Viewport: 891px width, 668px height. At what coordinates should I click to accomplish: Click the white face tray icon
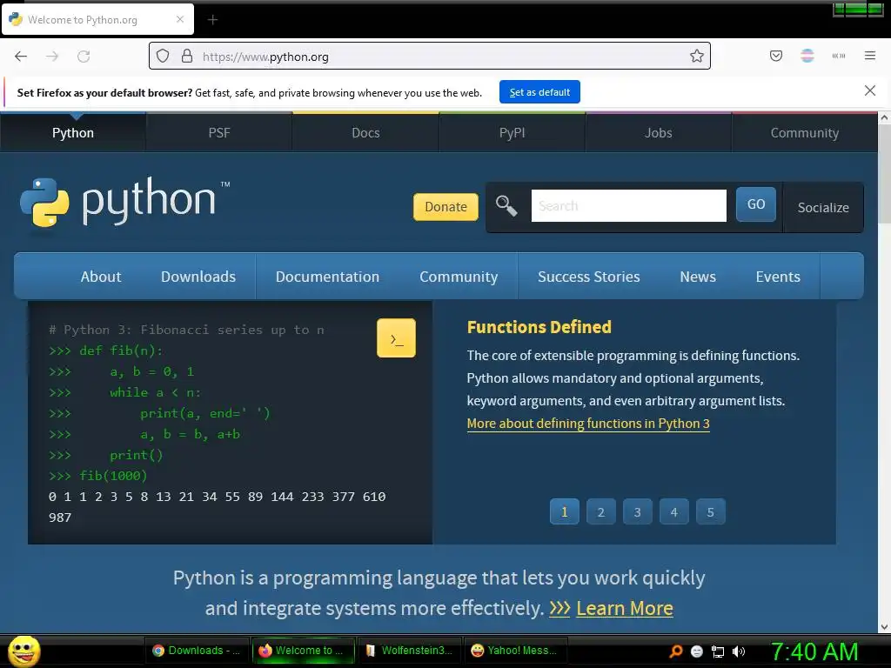697,651
